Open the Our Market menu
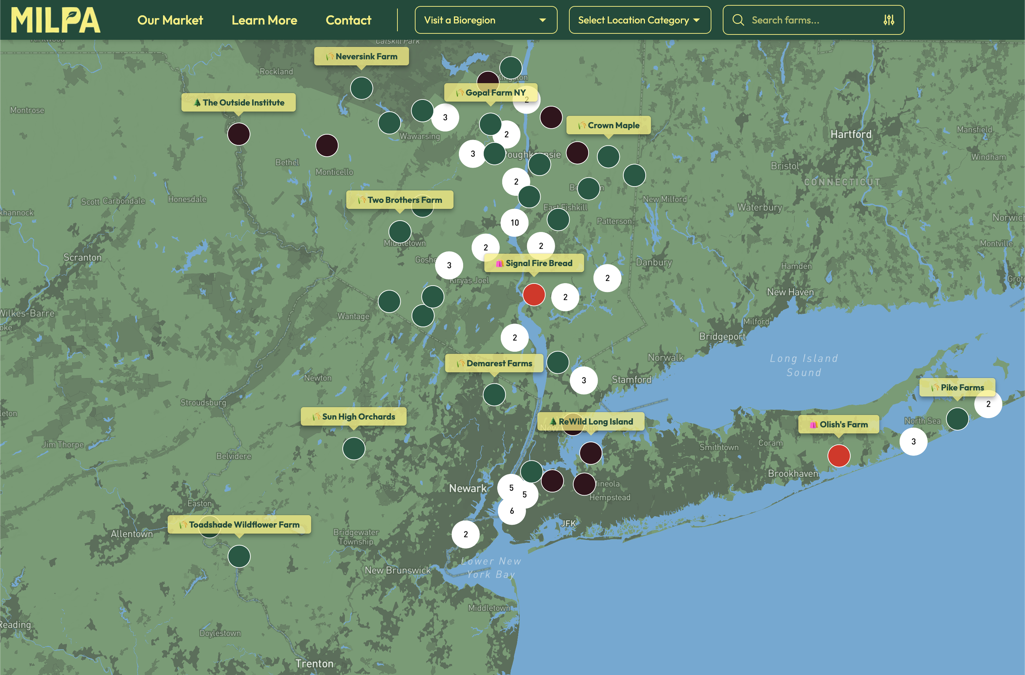The height and width of the screenshot is (675, 1025). (x=170, y=20)
